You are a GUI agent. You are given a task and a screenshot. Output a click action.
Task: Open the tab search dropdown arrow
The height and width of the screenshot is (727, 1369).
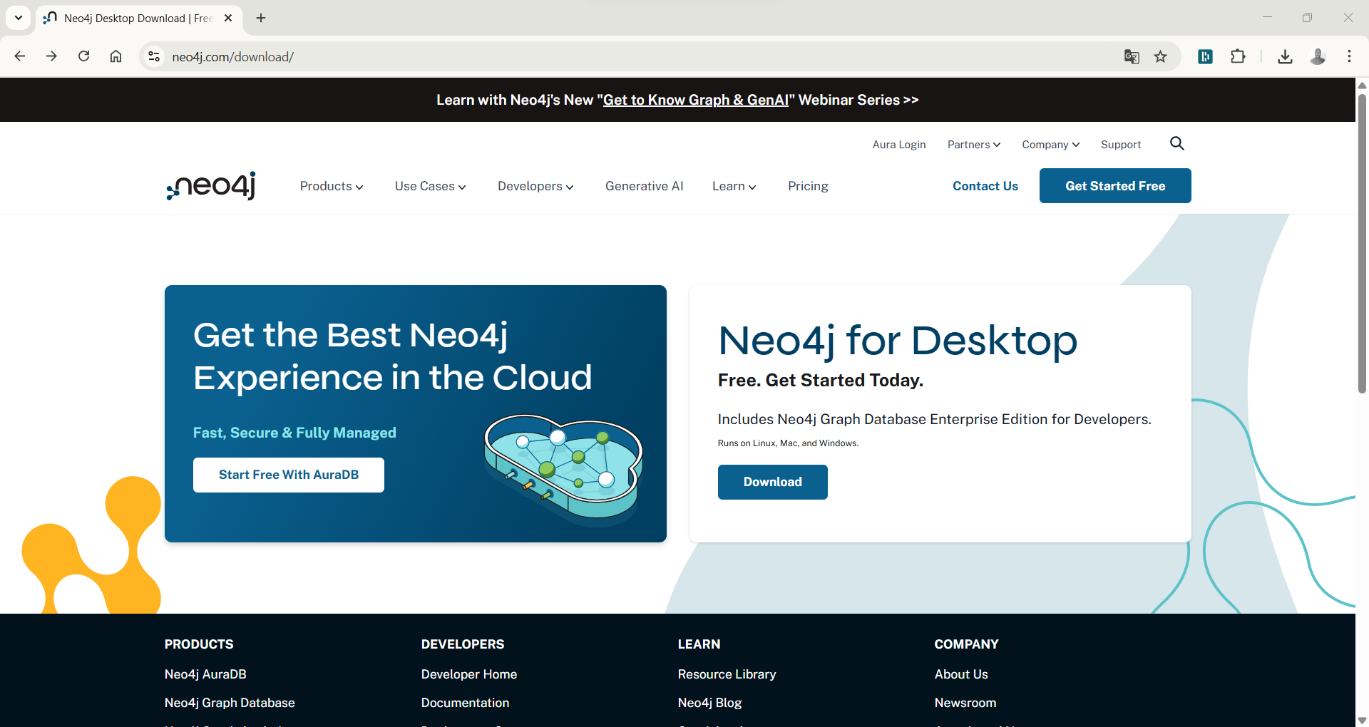pyautogui.click(x=19, y=18)
